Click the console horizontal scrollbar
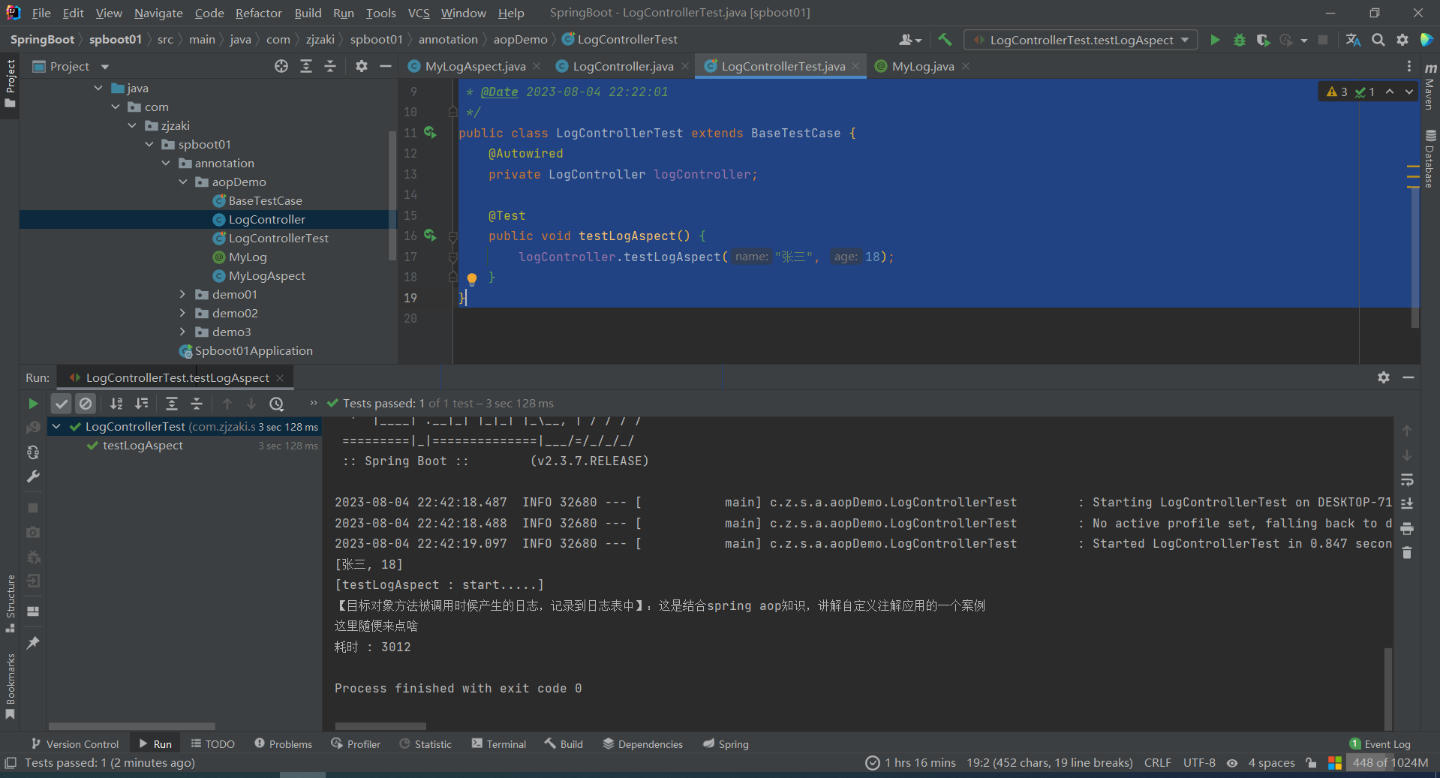Image resolution: width=1440 pixels, height=778 pixels. [380, 726]
